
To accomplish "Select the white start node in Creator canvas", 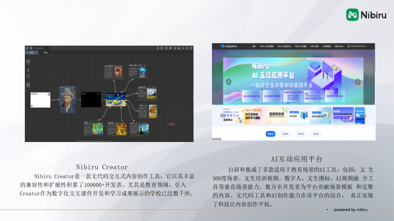I will 40,100.
